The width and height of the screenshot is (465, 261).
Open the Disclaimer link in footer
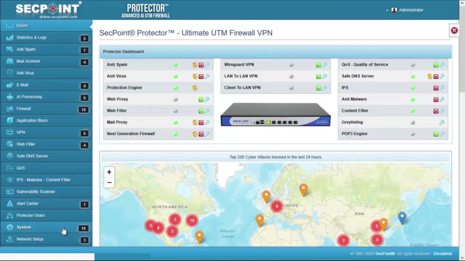443,254
